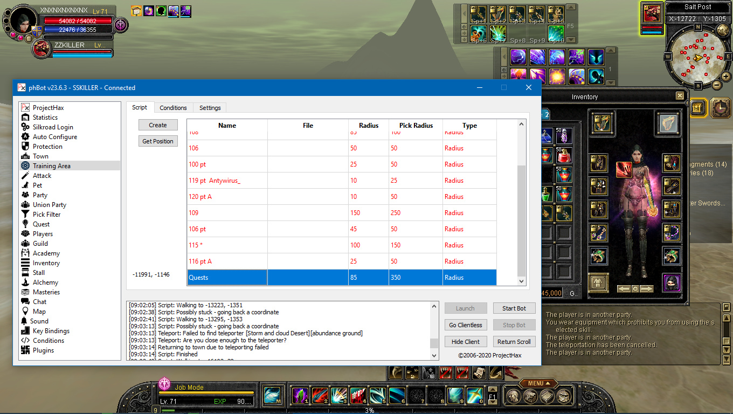Switch to the Conditions tab
The width and height of the screenshot is (733, 414).
[173, 108]
